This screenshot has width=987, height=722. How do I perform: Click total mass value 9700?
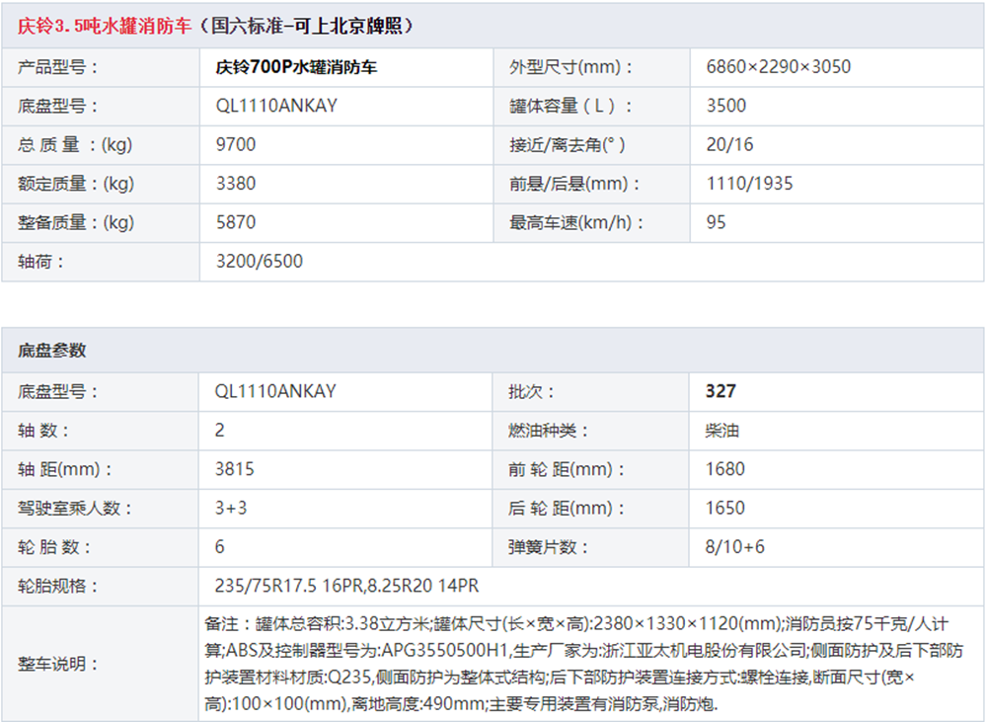[x=236, y=144]
